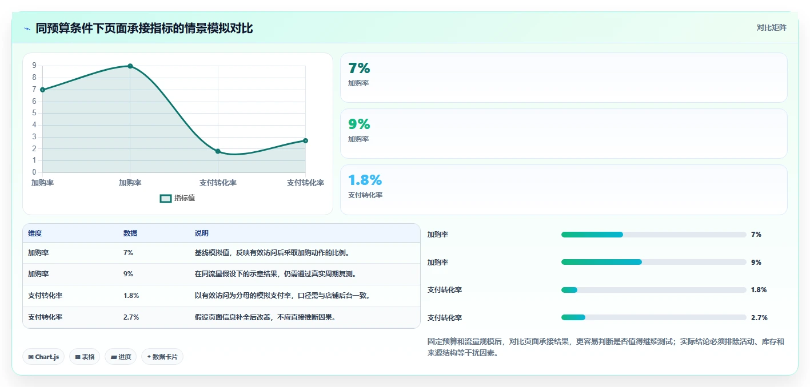The width and height of the screenshot is (810, 387).
Task: Click the 7% 加购率 progress bar
Action: coord(654,235)
